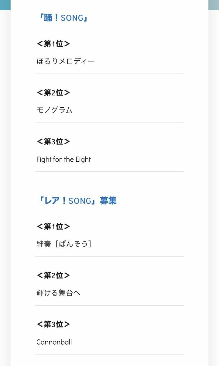Image resolution: width=219 pixels, height=366 pixels.
Task: Tap the divider line below 輝ける舞台へ
Action: tap(109, 305)
